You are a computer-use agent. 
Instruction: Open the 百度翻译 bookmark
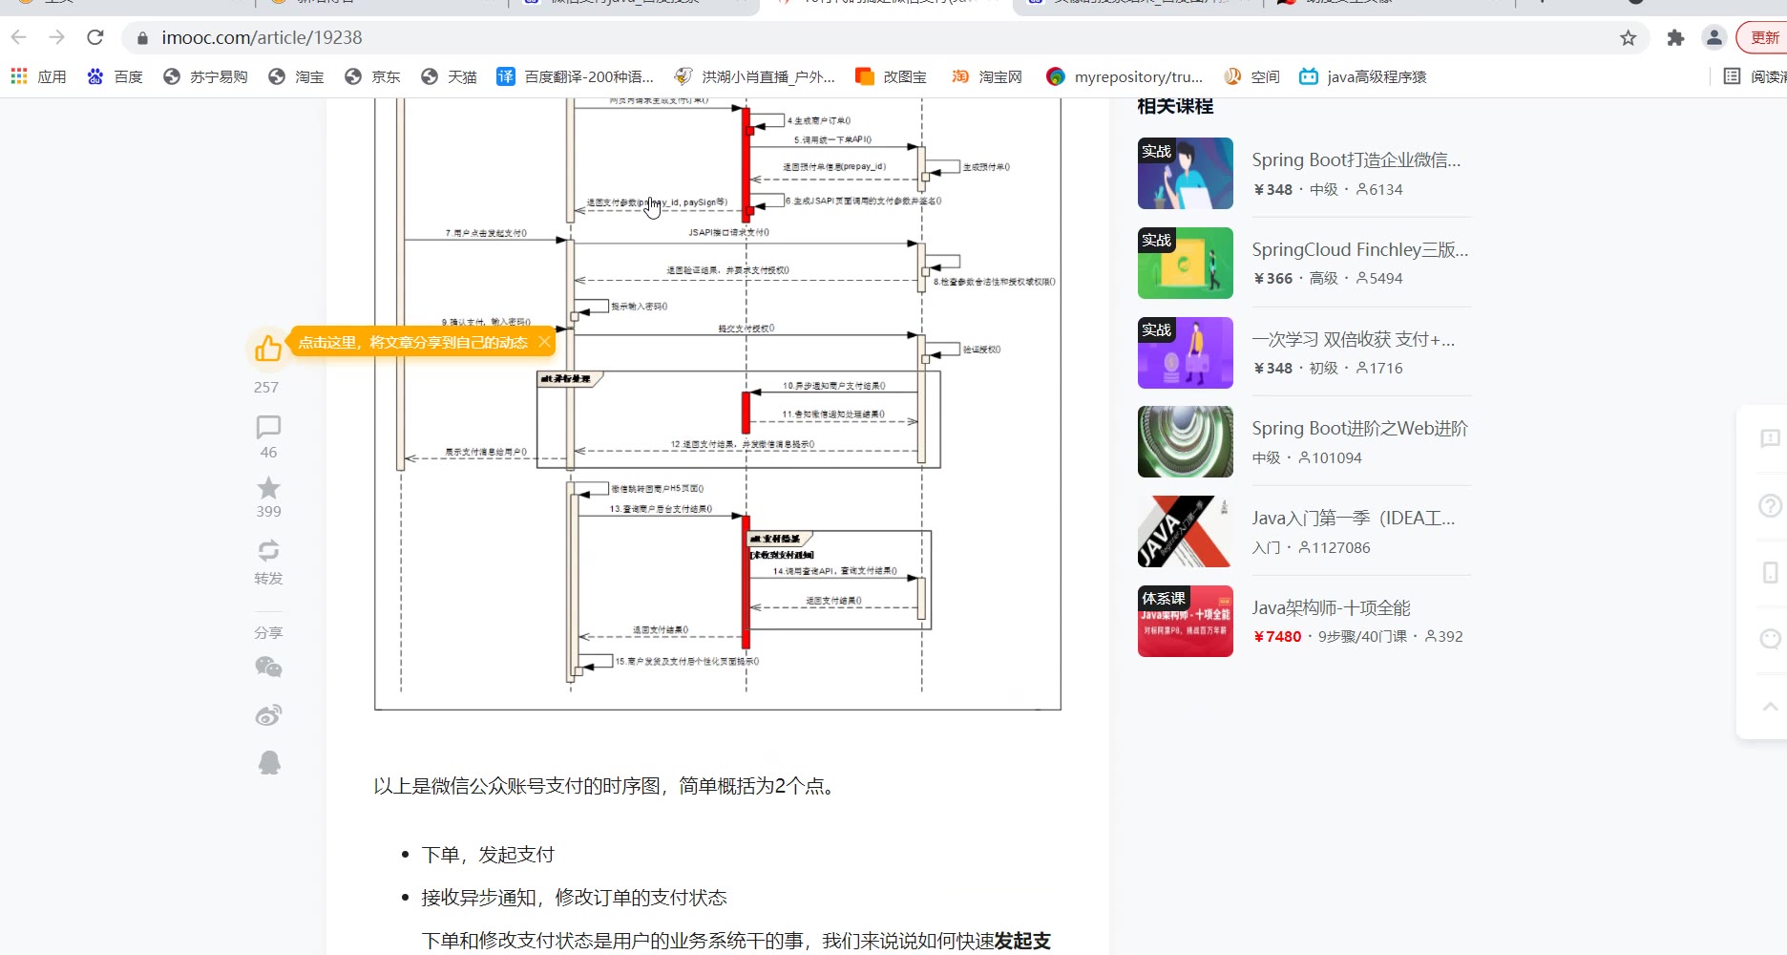(x=575, y=76)
